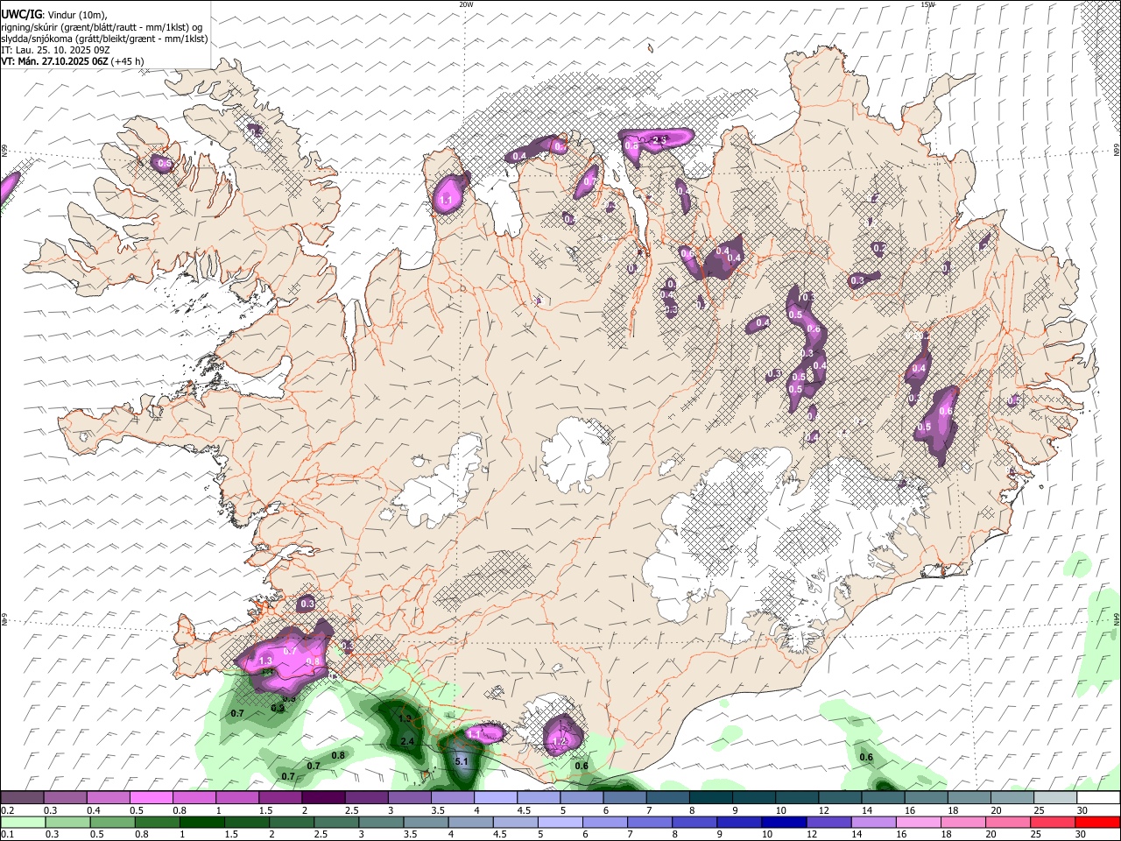
Task: Click the '2.5' snow value on the north coast
Action: [x=660, y=139]
